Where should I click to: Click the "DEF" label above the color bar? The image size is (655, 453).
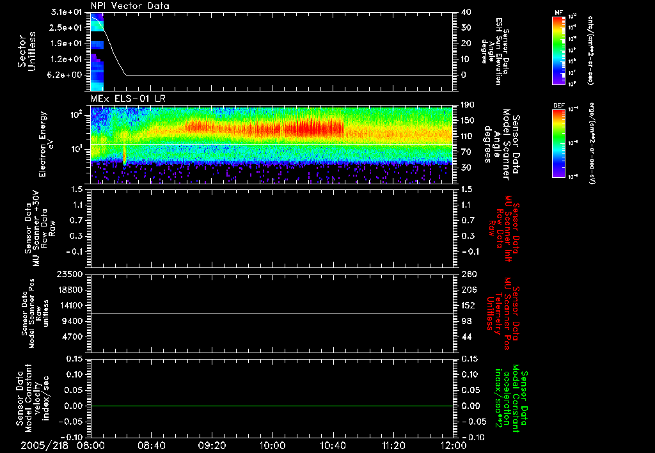click(559, 106)
